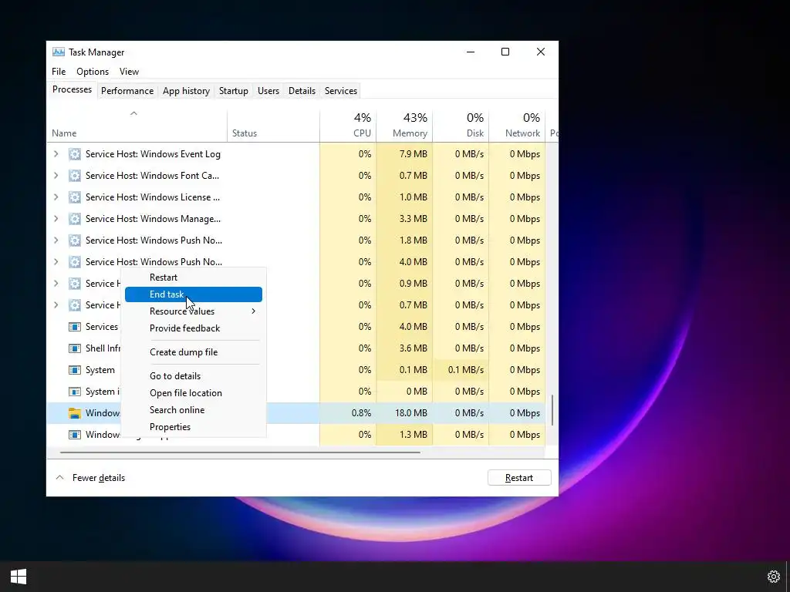Screen dimensions: 790x592
Task: Click the 0.8% CPU cell
Action: (x=348, y=413)
